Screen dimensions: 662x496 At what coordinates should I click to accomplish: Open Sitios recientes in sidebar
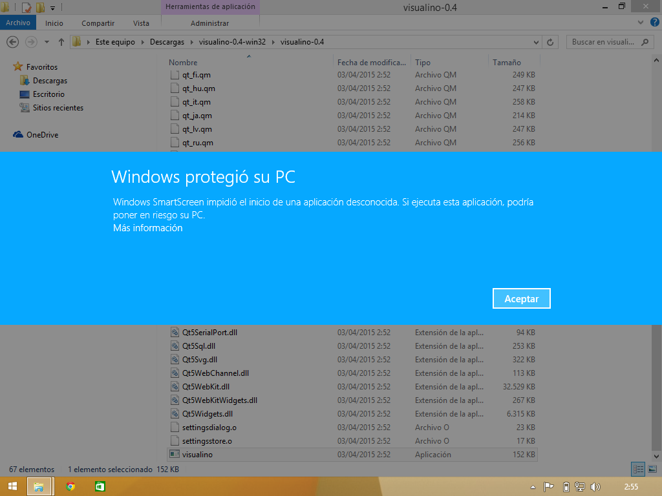click(58, 108)
